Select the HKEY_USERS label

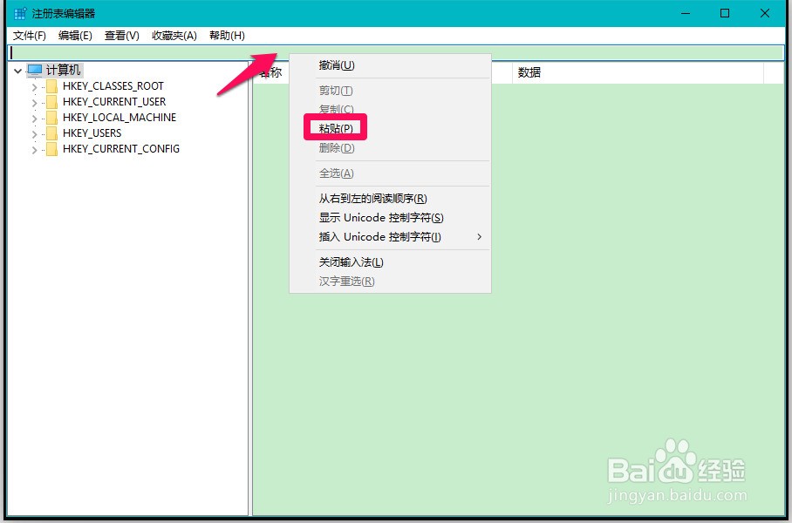92,133
